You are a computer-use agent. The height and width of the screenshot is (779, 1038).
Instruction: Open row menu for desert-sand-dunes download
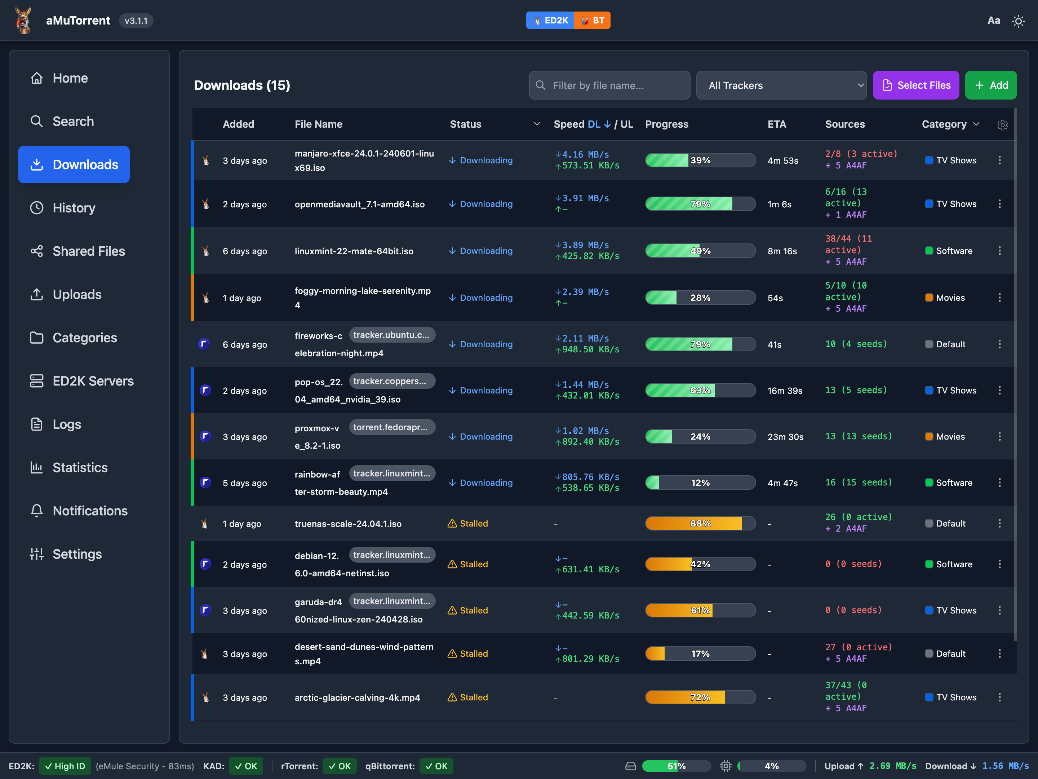(999, 653)
